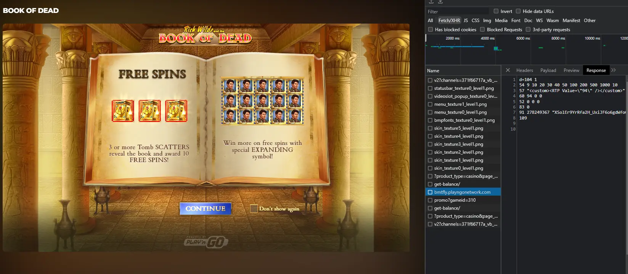628x274 pixels.
Task: Filter requests by Wasm
Action: [x=553, y=21]
